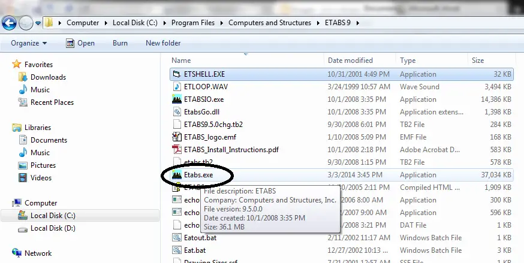The width and height of the screenshot is (524, 263).
Task: Click the Compiled HTML type cell
Action: (430, 188)
